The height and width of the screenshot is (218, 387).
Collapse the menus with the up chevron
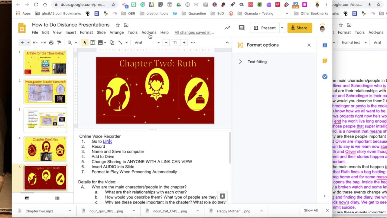227,43
